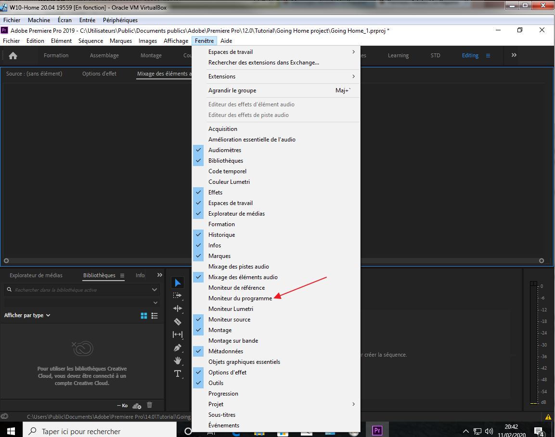Select the Pen tool
The width and height of the screenshot is (555, 437).
click(178, 348)
